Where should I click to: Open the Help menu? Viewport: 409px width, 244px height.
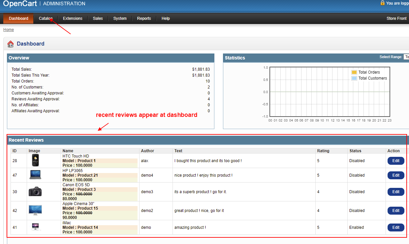pos(166,18)
